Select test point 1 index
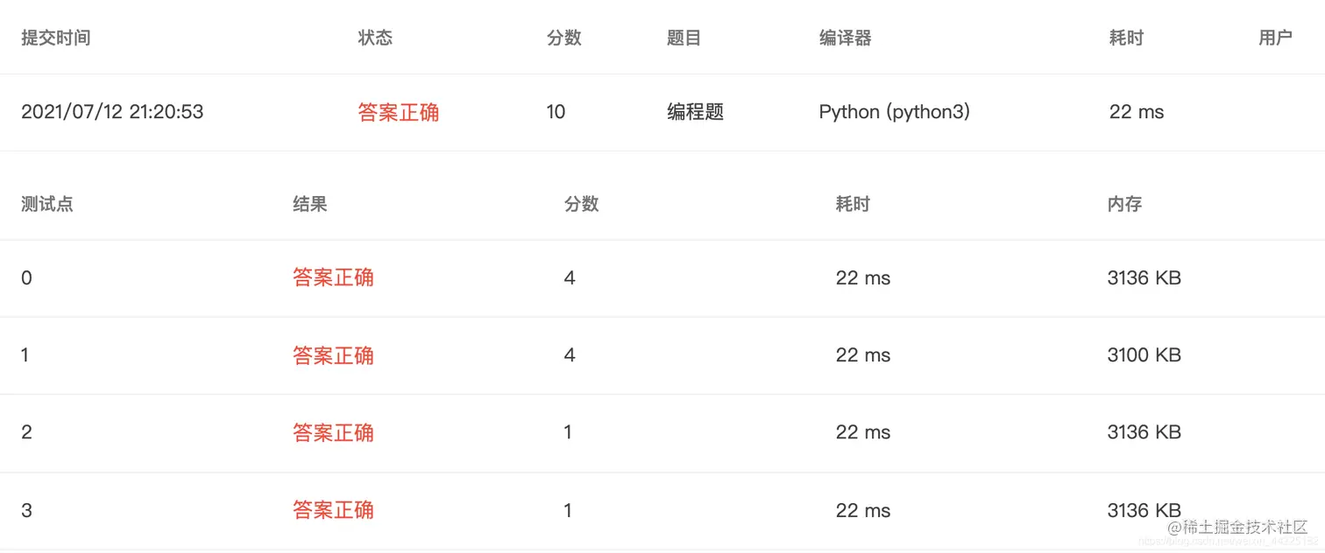The width and height of the screenshot is (1325, 553). [x=25, y=355]
